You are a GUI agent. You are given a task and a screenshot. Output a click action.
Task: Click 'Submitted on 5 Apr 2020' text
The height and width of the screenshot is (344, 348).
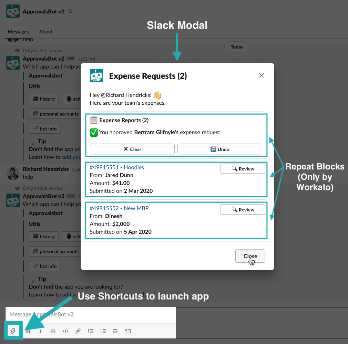pyautogui.click(x=121, y=231)
